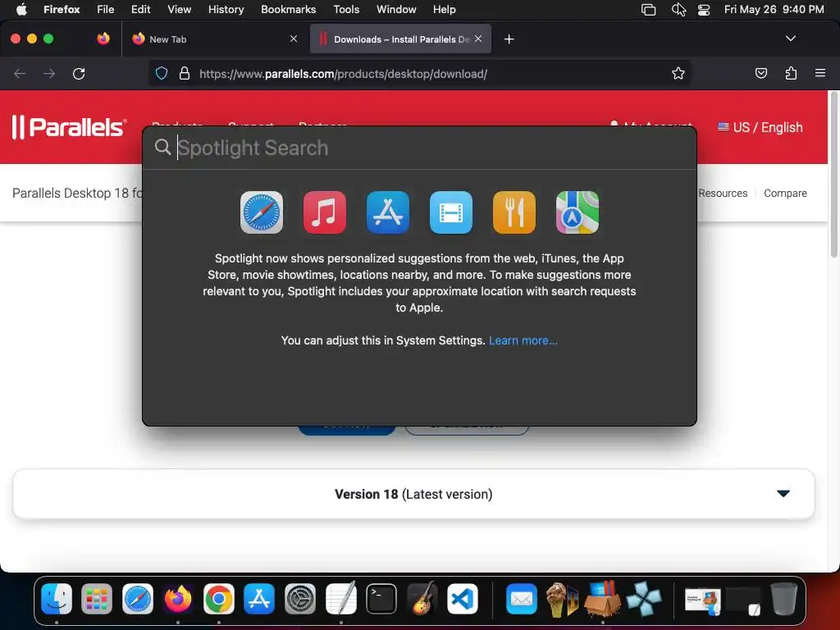
Task: Click the address bar URL field
Action: [419, 74]
